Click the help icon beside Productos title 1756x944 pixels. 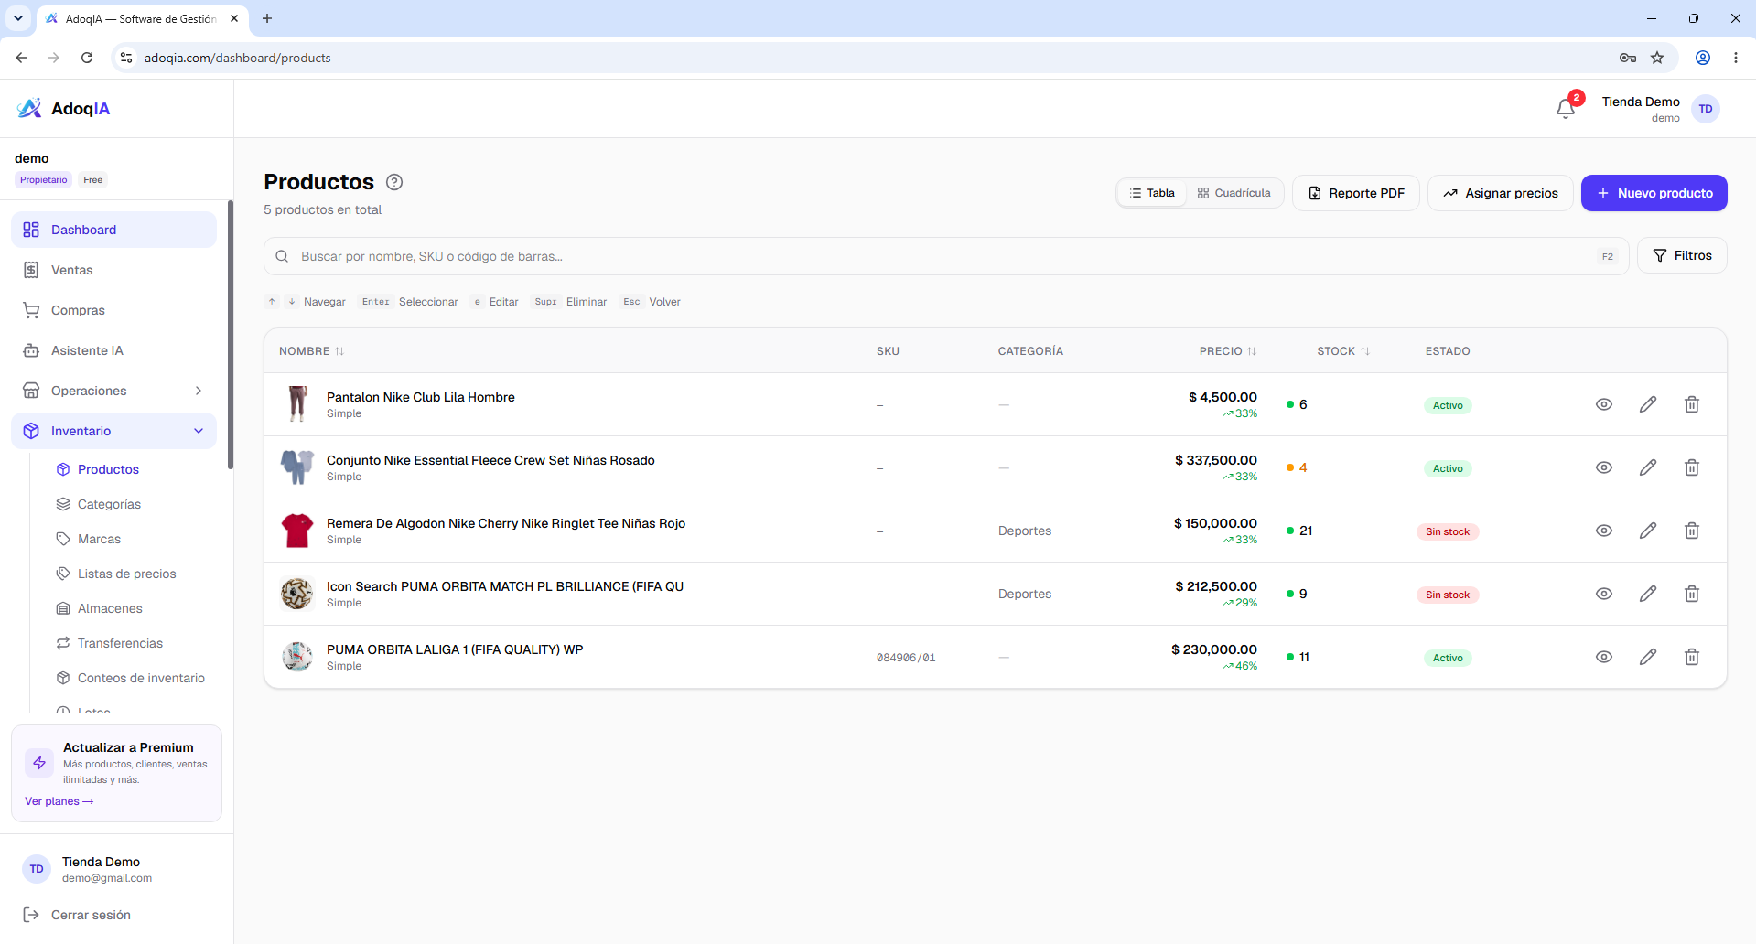click(x=394, y=182)
